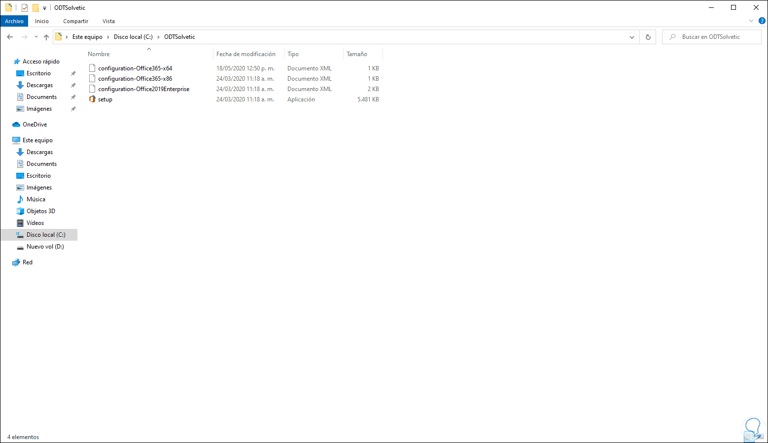The image size is (768, 443).
Task: Select configuration-Office2019Enterprise XML document
Action: pyautogui.click(x=143, y=89)
